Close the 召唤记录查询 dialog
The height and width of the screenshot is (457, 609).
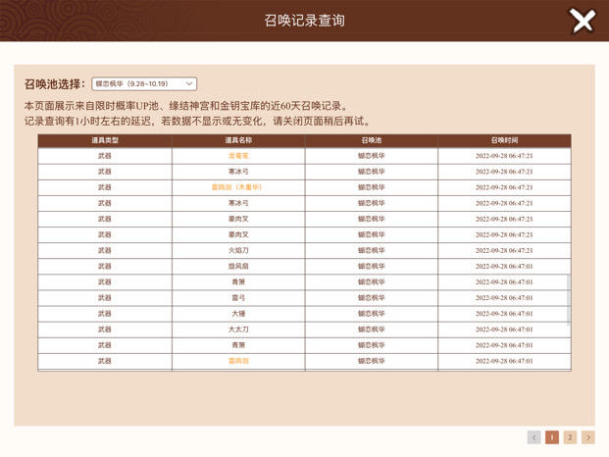pos(583,21)
